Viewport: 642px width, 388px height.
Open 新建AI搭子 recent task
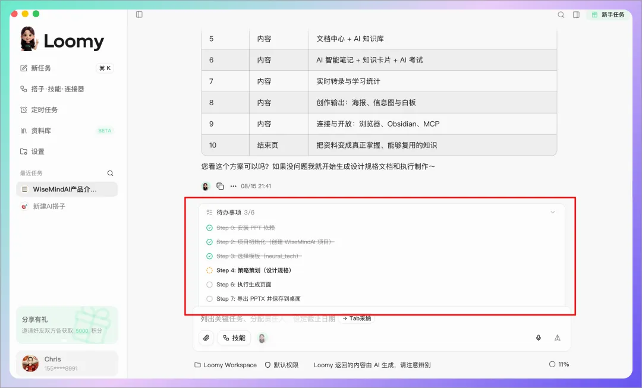(67, 206)
